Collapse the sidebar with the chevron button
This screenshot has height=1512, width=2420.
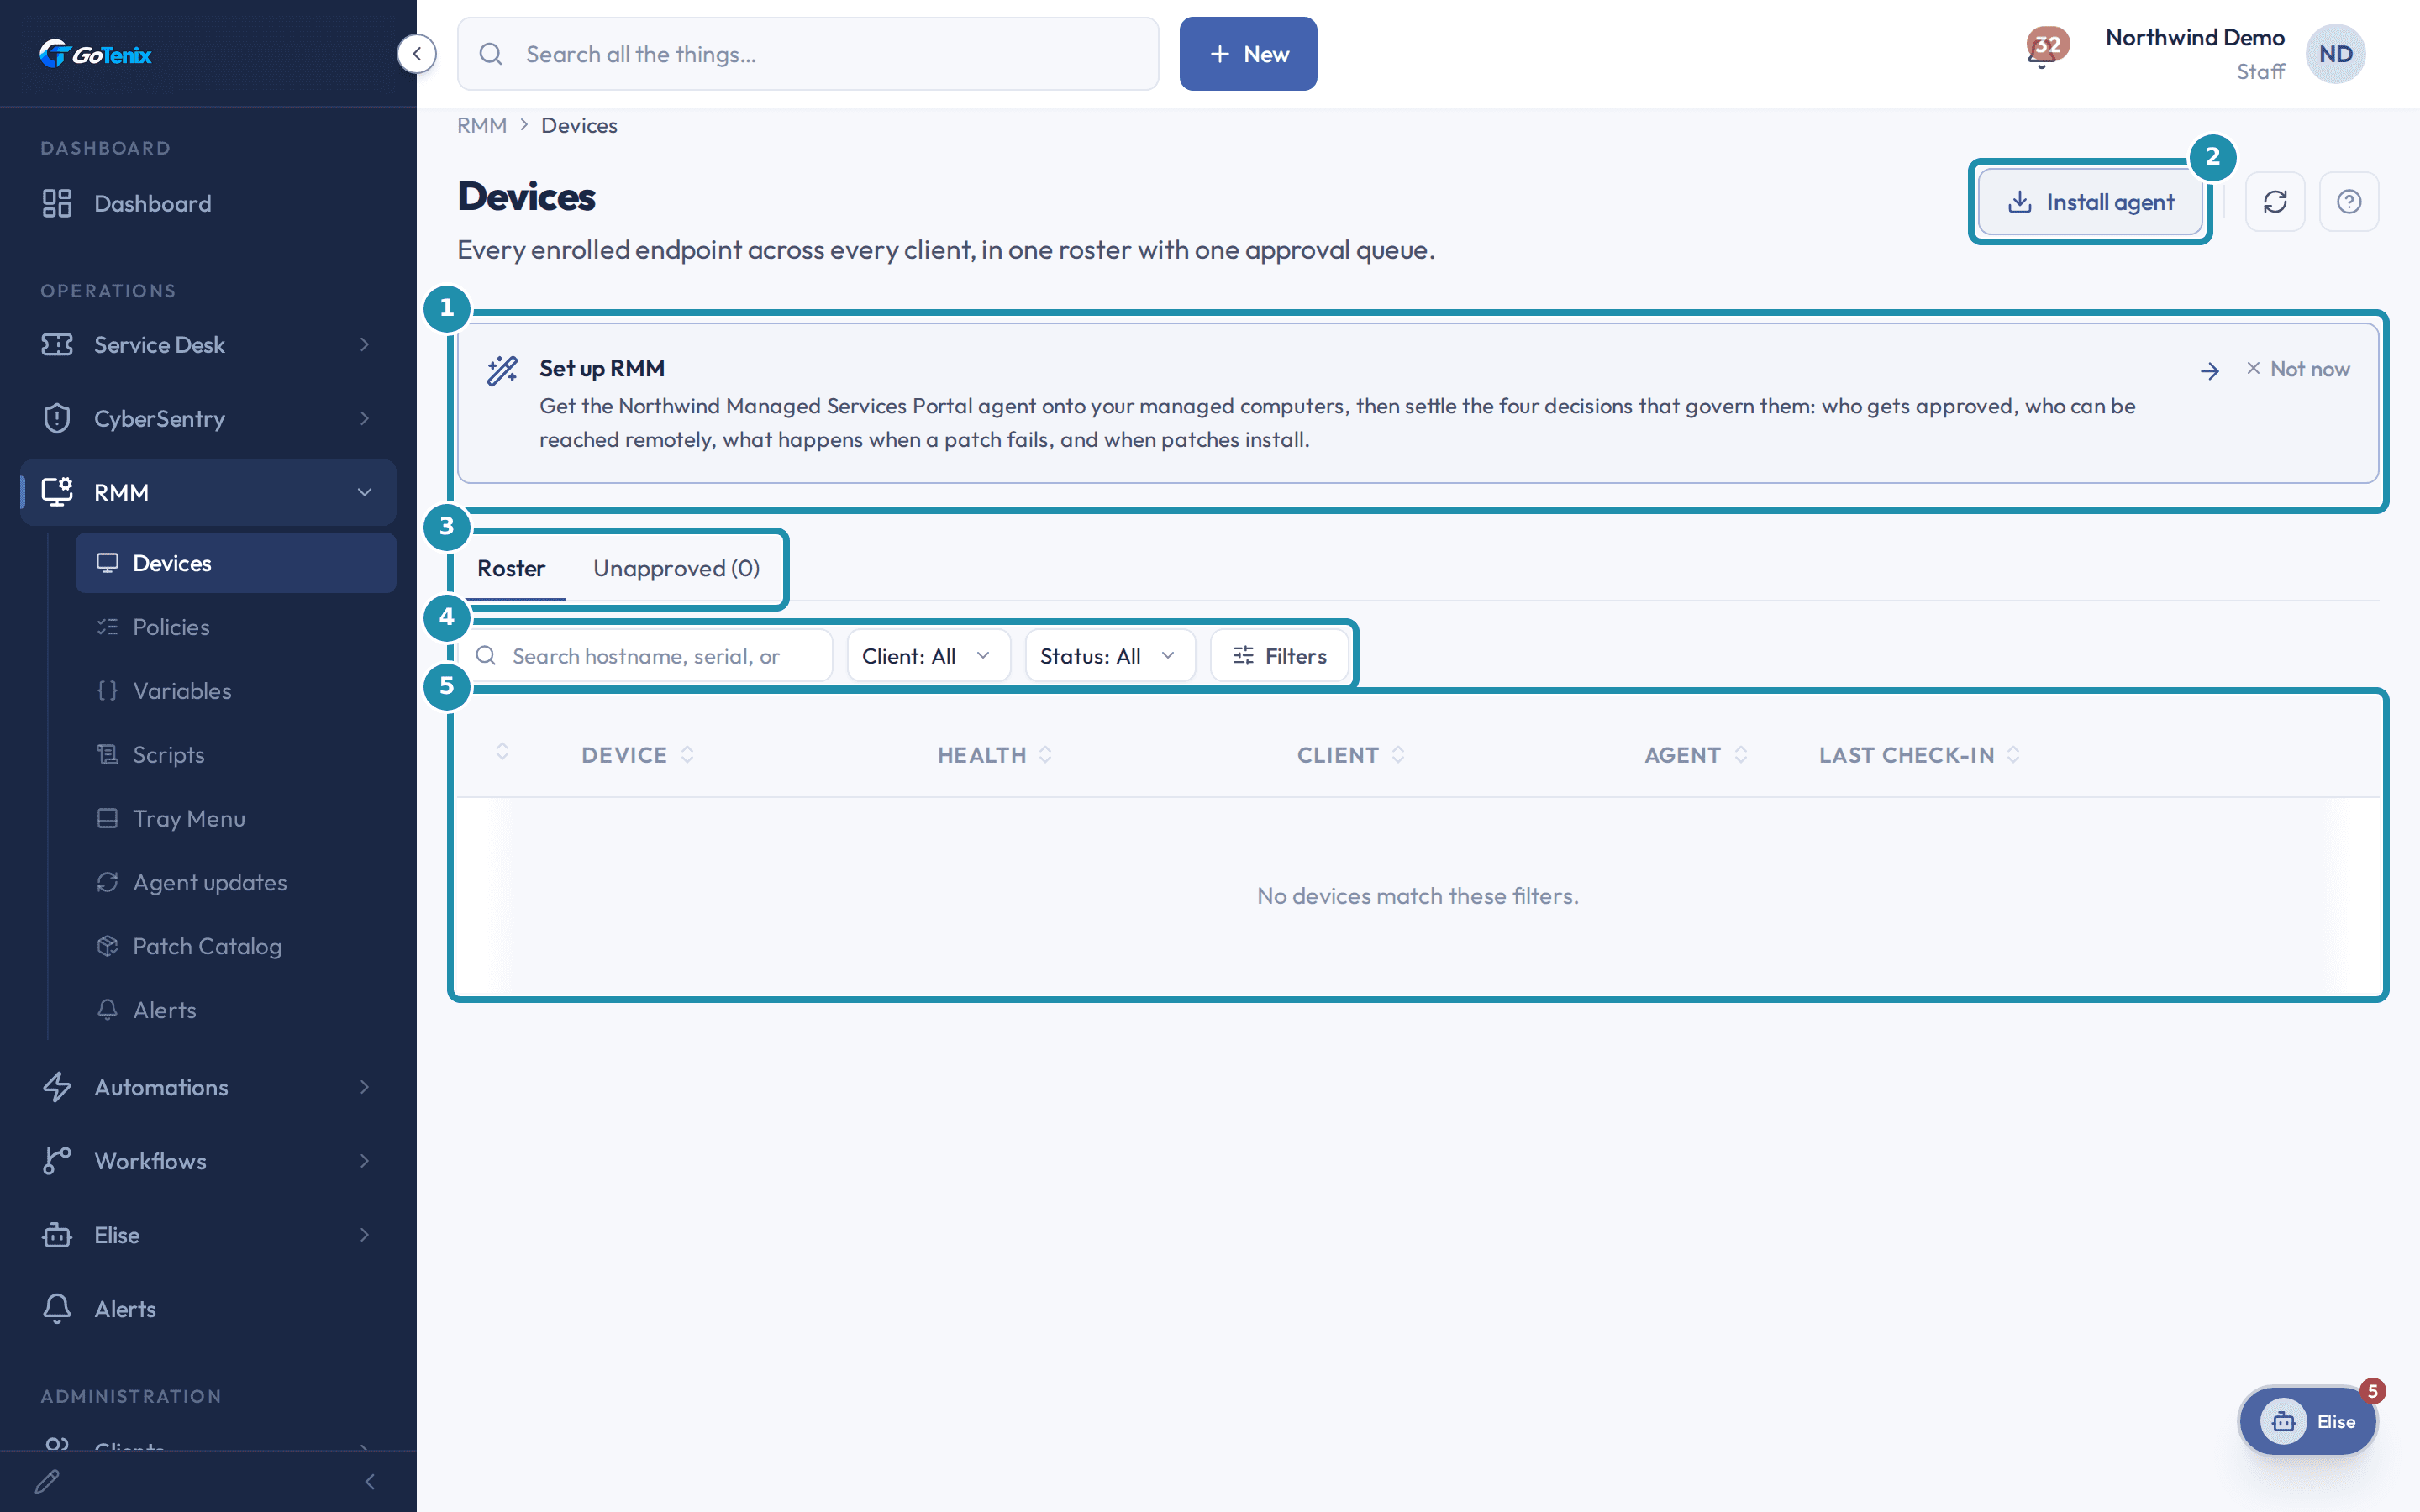click(416, 54)
